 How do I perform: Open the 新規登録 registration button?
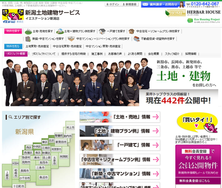129,4
